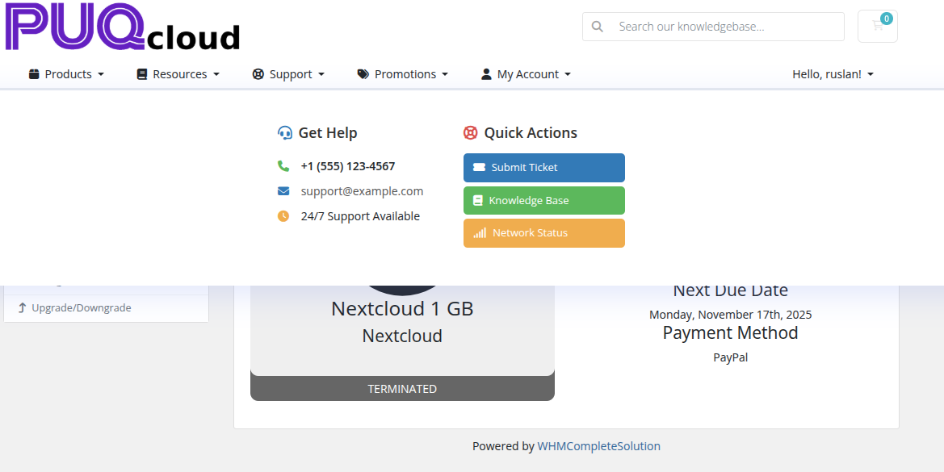The height and width of the screenshot is (472, 944).
Task: Expand the Promotions menu
Action: tap(402, 74)
